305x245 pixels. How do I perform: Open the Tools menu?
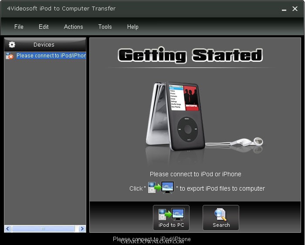coord(105,27)
